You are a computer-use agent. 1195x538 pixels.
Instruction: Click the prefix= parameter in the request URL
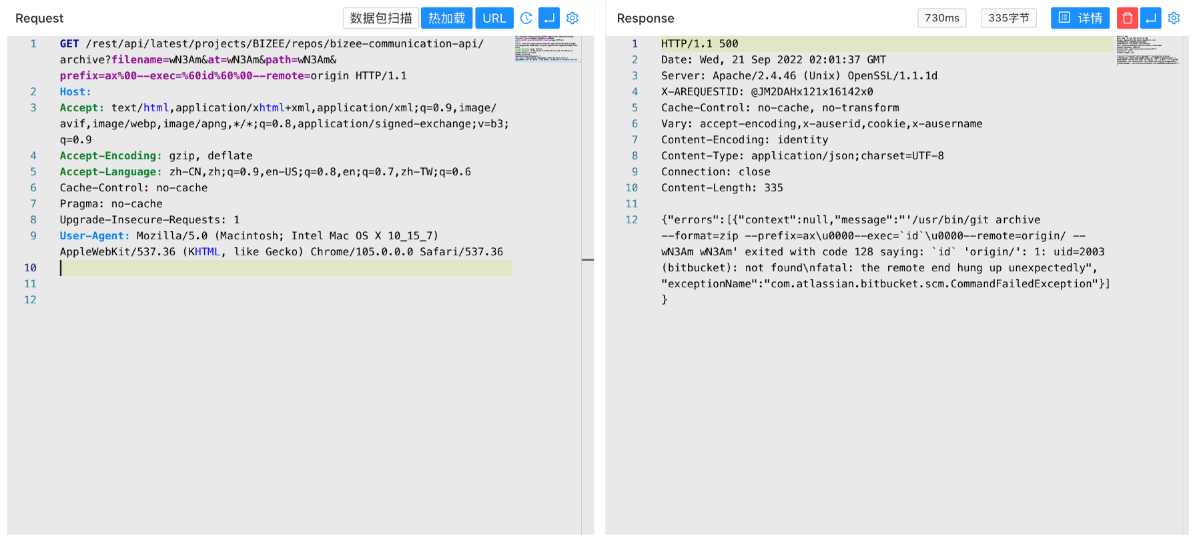[x=82, y=76]
